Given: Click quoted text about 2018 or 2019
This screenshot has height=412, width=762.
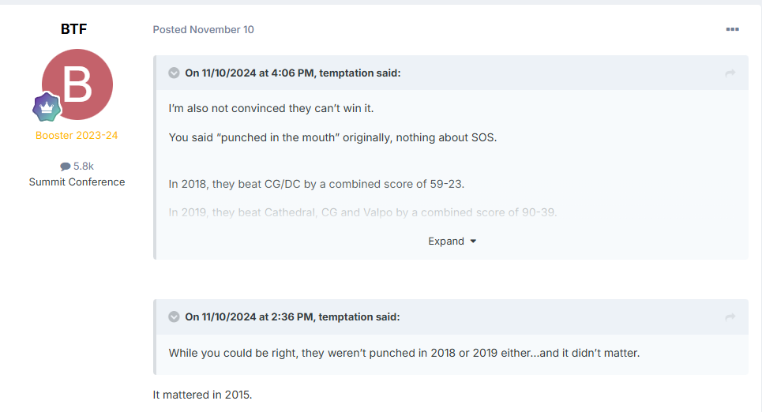Looking at the screenshot, I should tap(404, 353).
